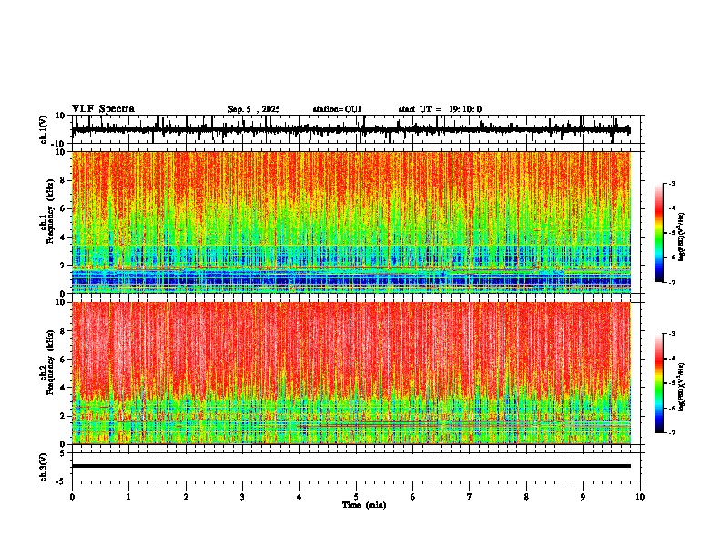Screen dimensions: 721x557
Task: Click the ch.3(V) axis label
Action: pyautogui.click(x=44, y=467)
